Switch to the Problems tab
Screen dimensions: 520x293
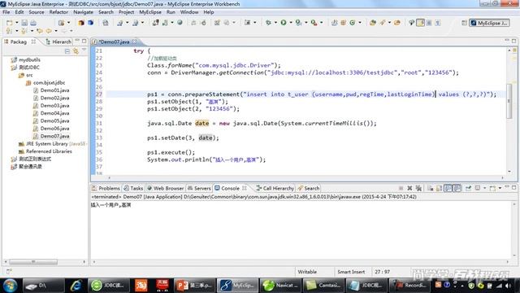click(106, 188)
